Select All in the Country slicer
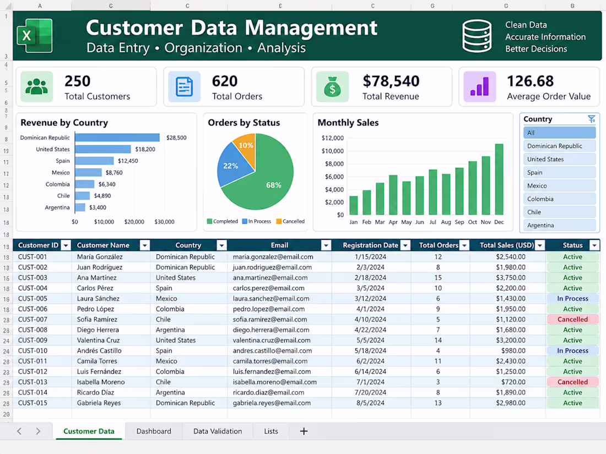 click(559, 133)
